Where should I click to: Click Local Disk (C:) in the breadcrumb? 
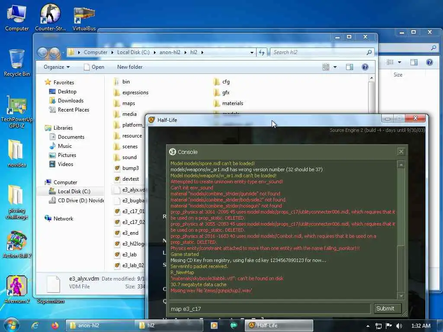coord(133,52)
